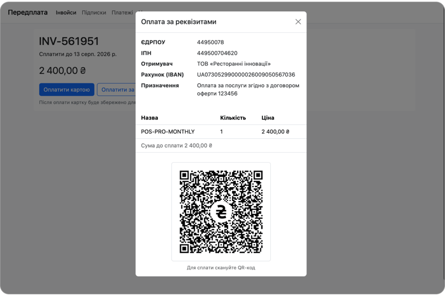Close the Оплата за реквізитами dialog

click(x=298, y=22)
